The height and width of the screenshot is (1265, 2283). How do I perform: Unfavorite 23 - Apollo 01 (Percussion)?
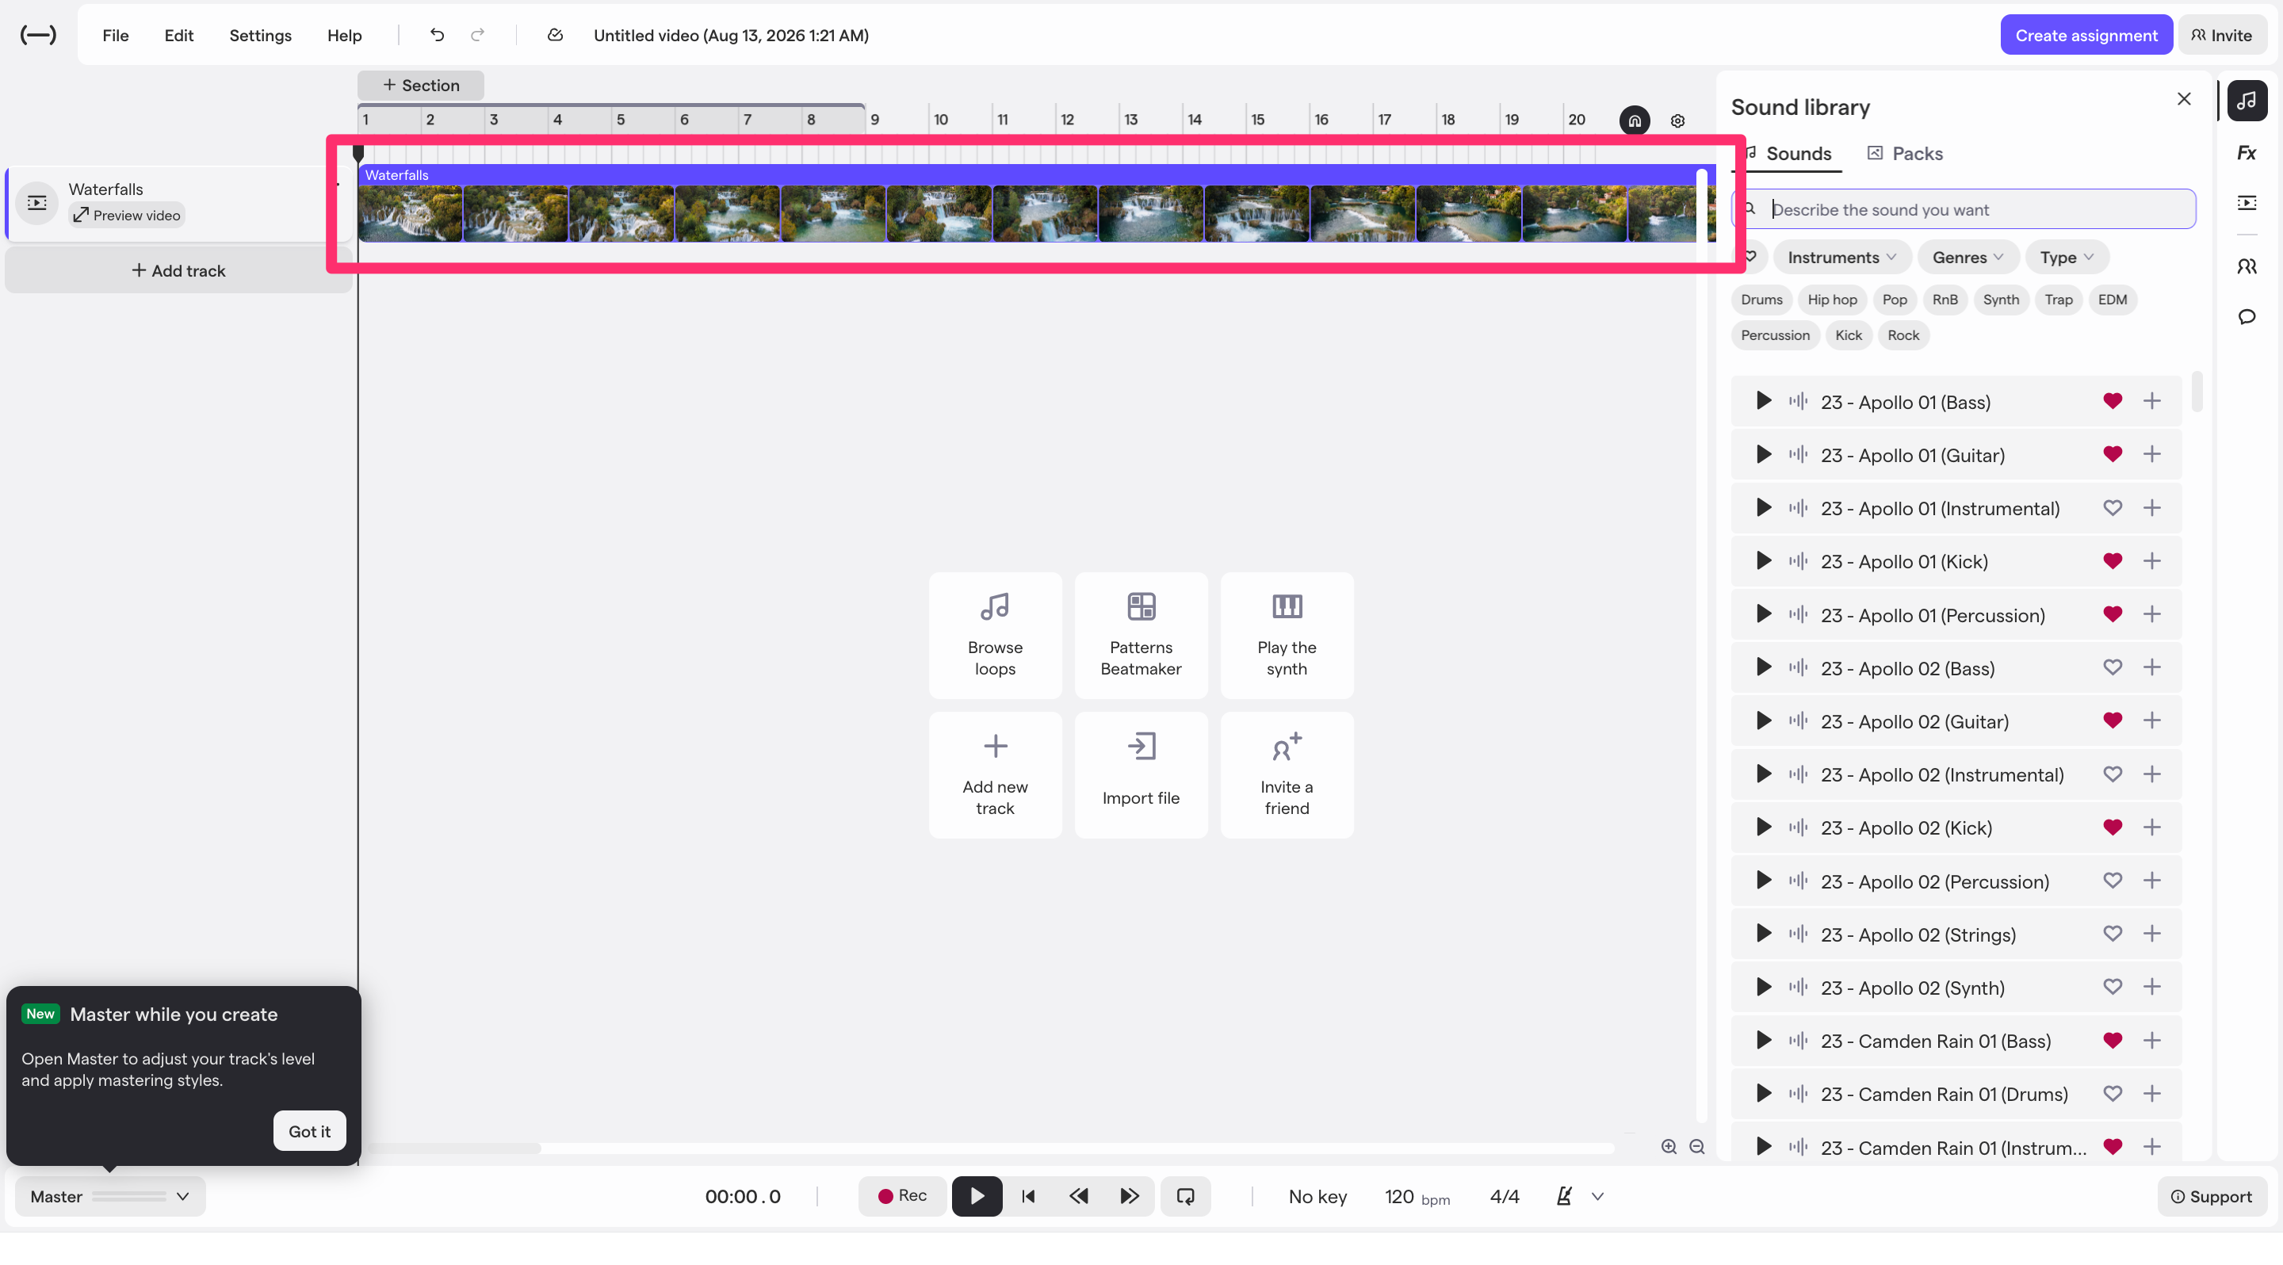click(x=2113, y=614)
